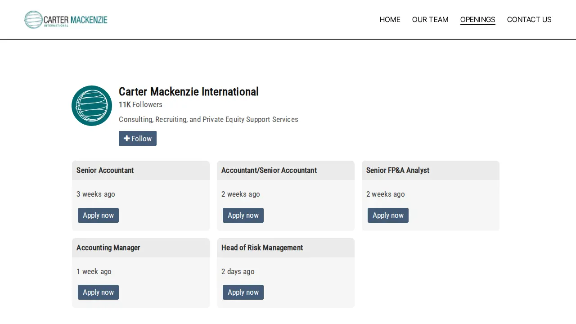
Task: Click the Carter Mackenzie header logo
Action: [x=66, y=20]
